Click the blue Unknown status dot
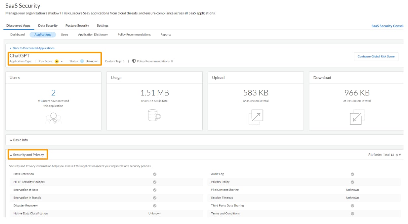 click(82, 61)
